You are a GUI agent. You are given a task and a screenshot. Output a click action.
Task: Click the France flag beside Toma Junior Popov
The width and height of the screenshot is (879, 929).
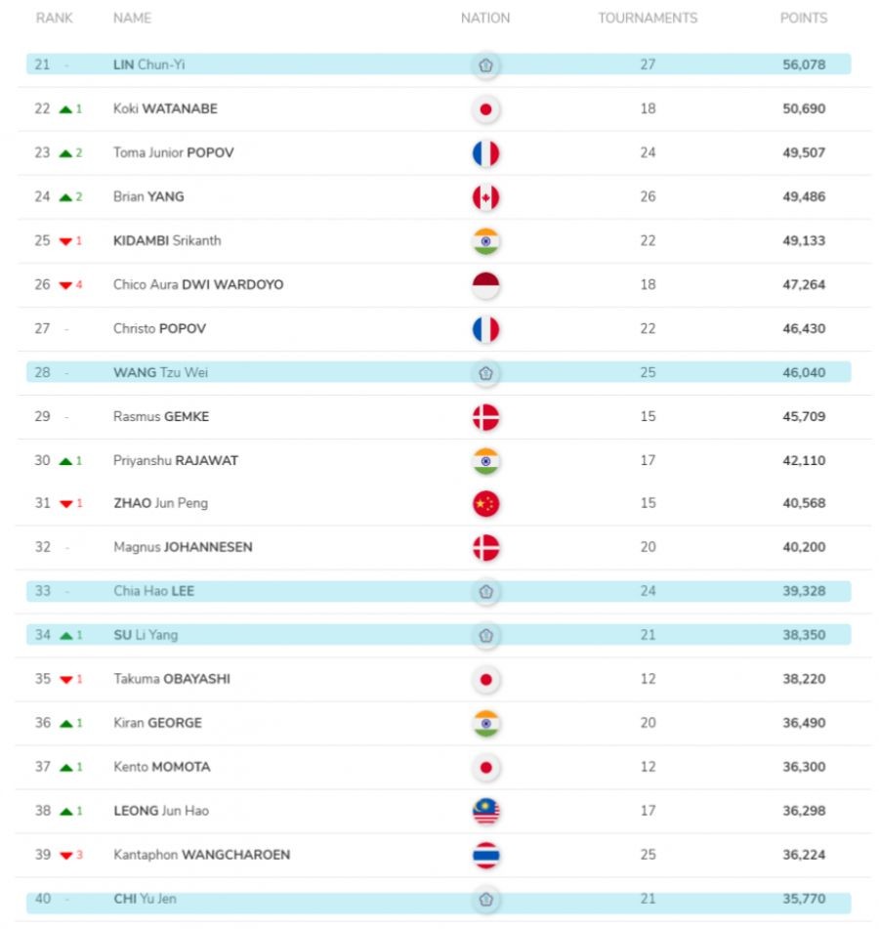[485, 153]
